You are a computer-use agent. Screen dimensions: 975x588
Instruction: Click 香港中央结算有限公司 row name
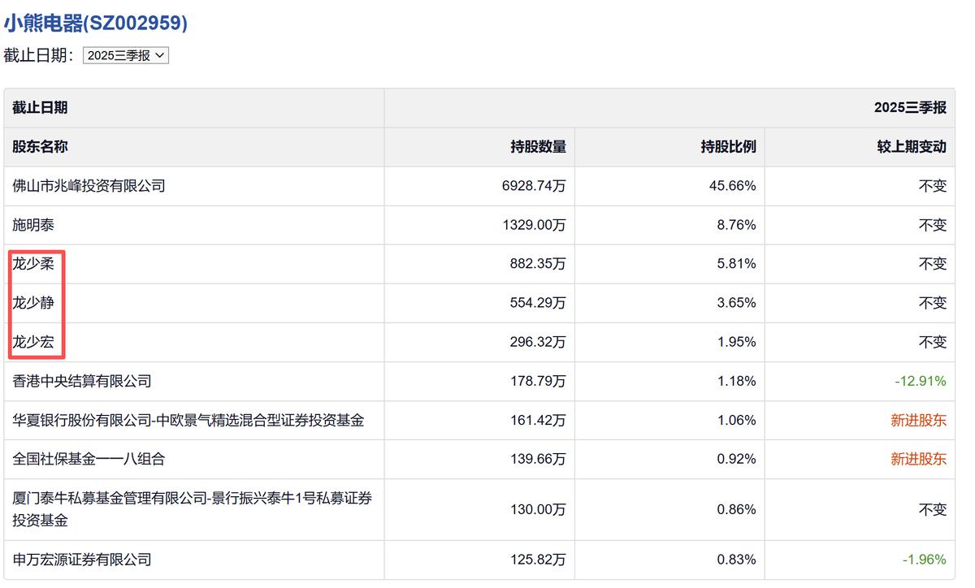[x=81, y=381]
